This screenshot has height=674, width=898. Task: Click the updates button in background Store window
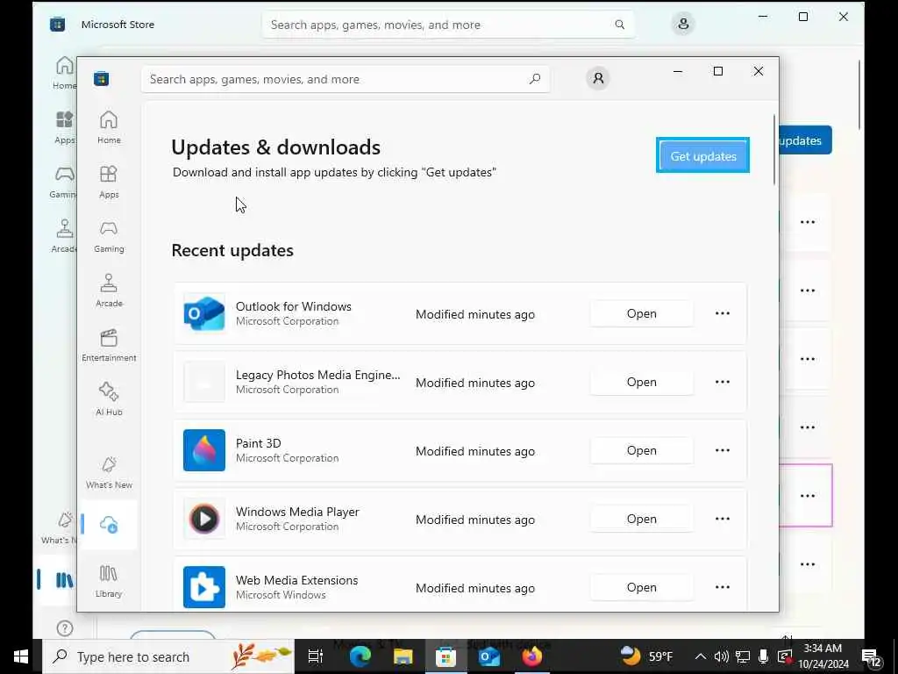(x=805, y=140)
